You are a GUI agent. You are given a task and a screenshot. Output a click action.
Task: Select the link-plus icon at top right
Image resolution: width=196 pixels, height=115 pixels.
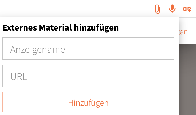pyautogui.click(x=187, y=9)
